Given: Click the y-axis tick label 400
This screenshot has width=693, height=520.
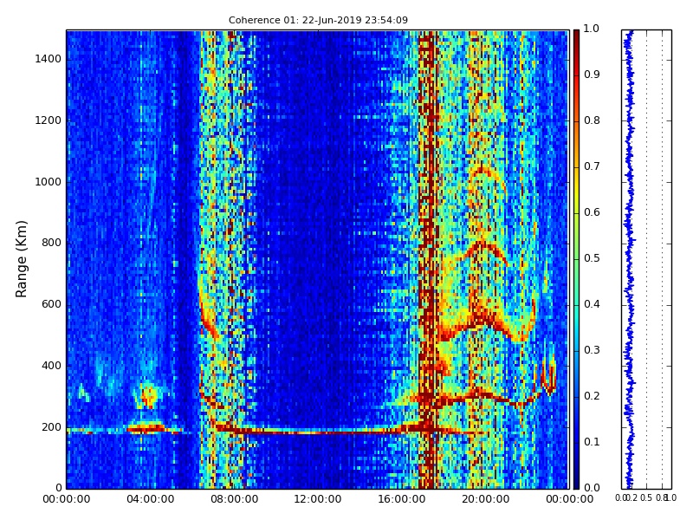Looking at the screenshot, I should [x=51, y=366].
